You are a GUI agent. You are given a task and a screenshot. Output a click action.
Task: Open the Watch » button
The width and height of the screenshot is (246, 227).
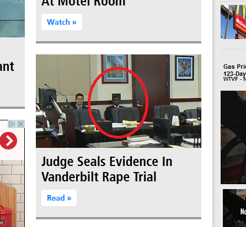[62, 22]
